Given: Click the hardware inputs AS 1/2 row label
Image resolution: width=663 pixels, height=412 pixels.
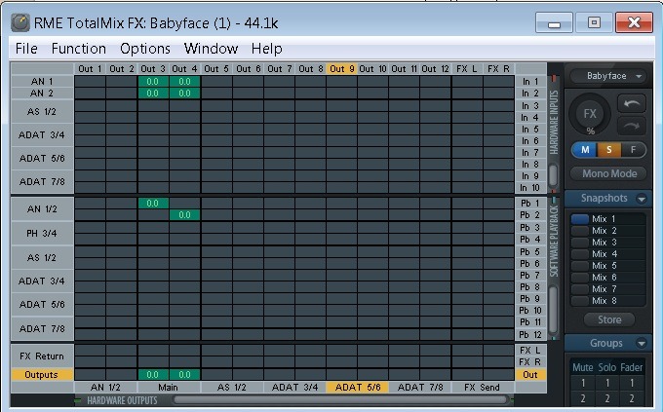Looking at the screenshot, I should [x=42, y=112].
